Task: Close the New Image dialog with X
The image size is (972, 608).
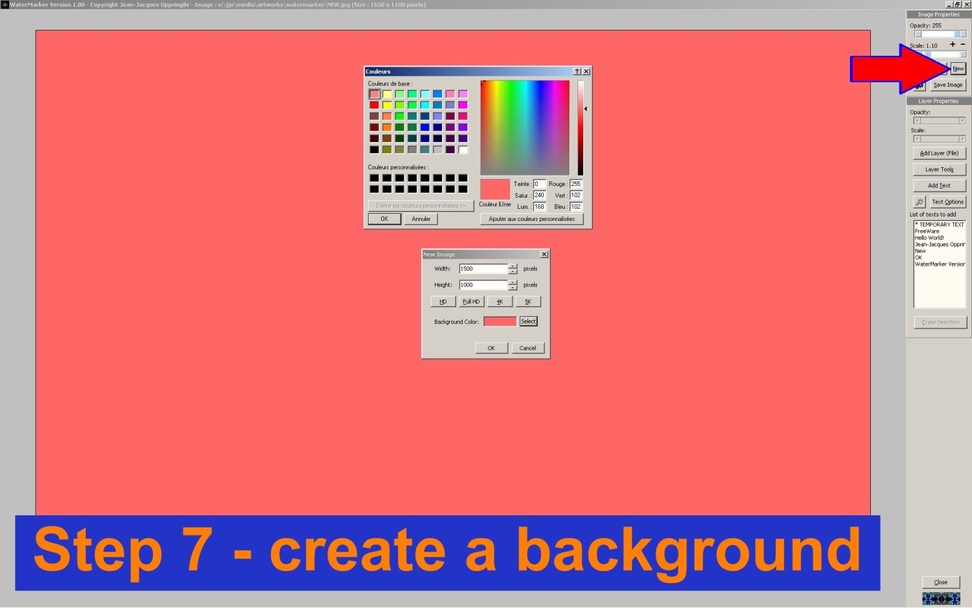Action: pyautogui.click(x=544, y=254)
